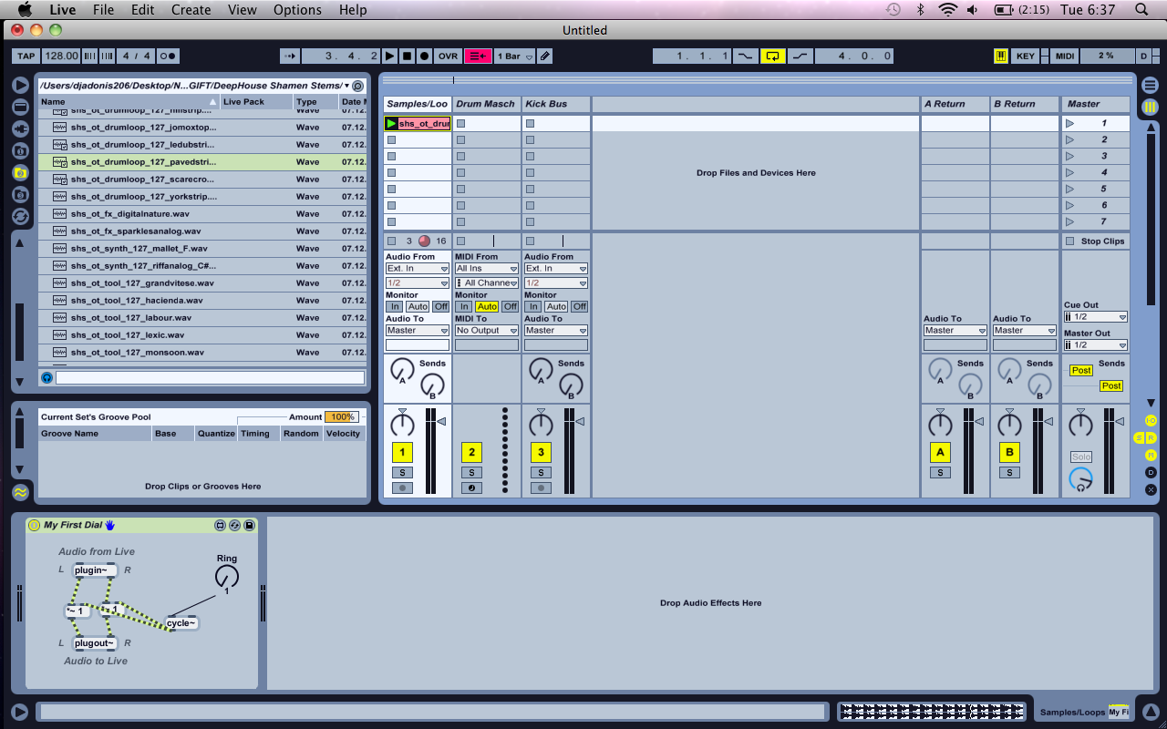Click the browser root folder icon
This screenshot has width=1167, height=729.
click(358, 85)
